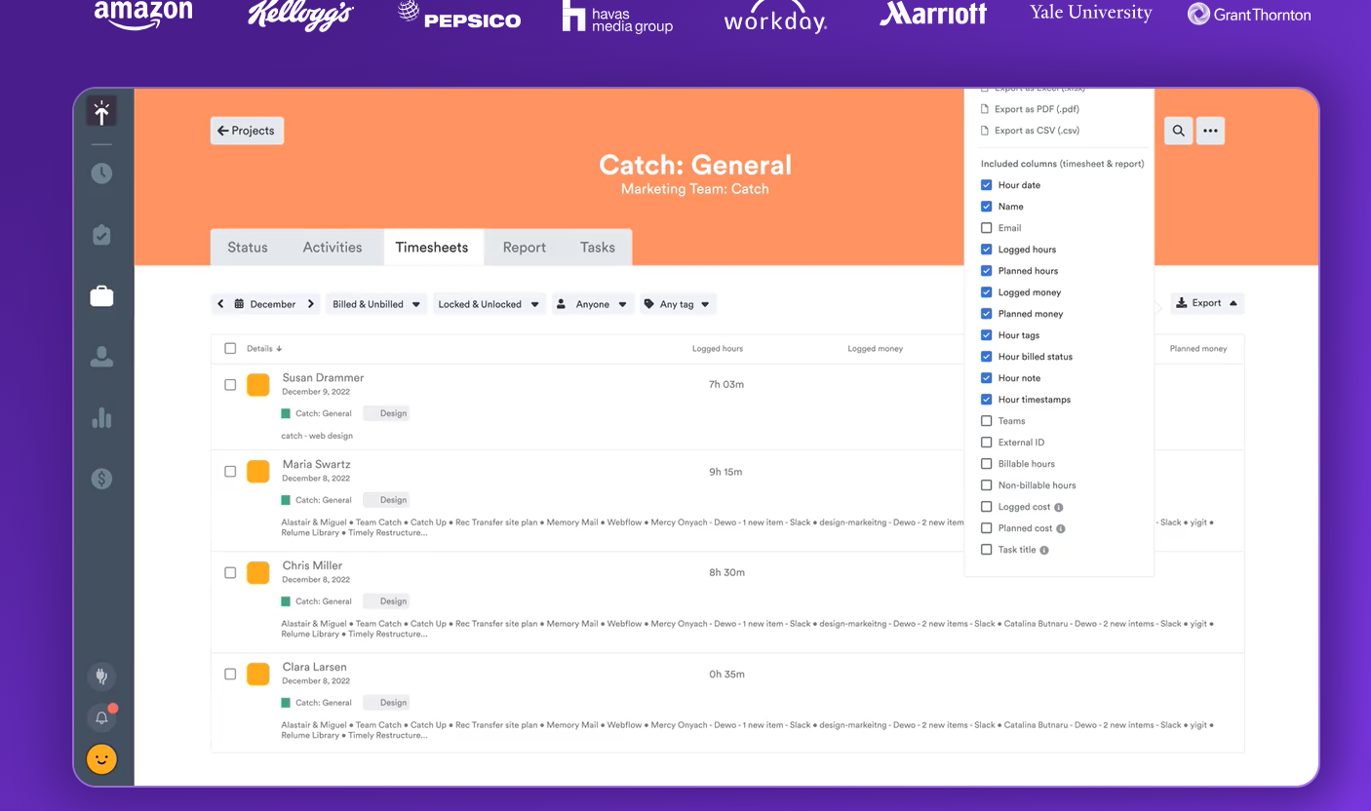The image size is (1371, 811).
Task: Sort by the Details column header
Action: (x=264, y=348)
